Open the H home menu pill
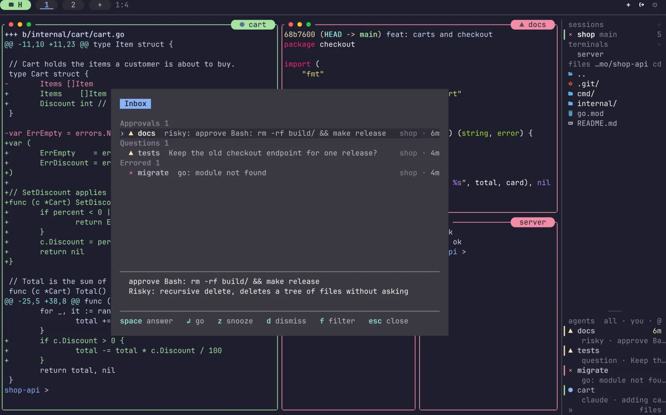This screenshot has height=415, width=666. coord(15,5)
